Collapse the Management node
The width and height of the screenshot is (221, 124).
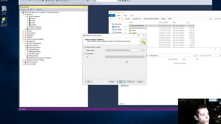tap(23, 41)
